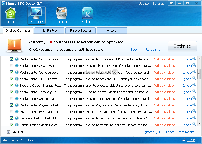Click Cancel Optimizations link
Image resolution: width=202 pixels, height=144 pixels.
[x=180, y=132]
